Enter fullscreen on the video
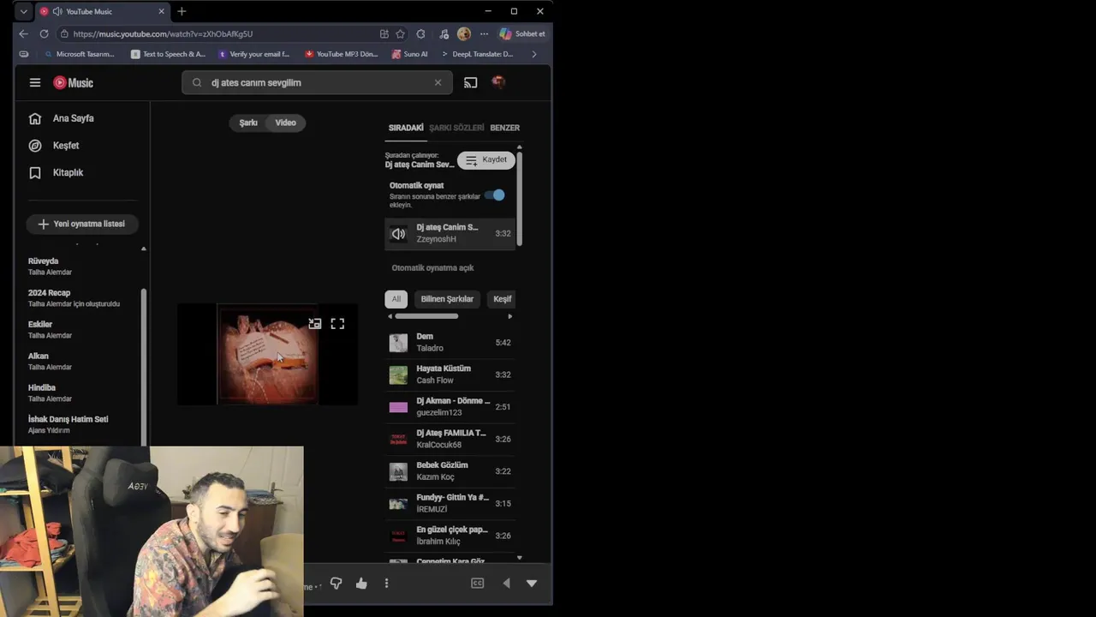This screenshot has height=617, width=1096. pos(337,324)
